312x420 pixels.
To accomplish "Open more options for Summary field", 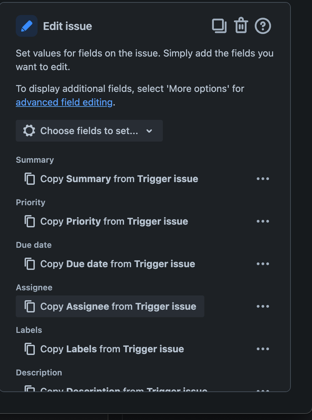I will click(263, 179).
